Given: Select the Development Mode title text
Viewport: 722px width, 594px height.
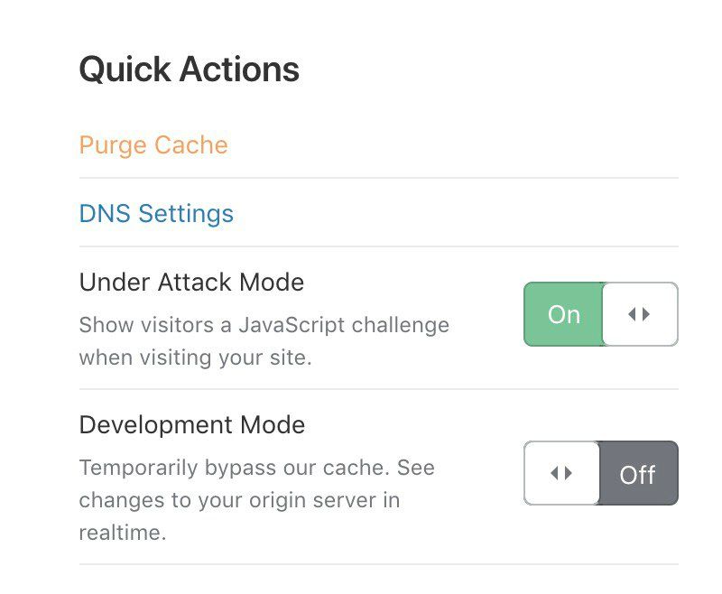Looking at the screenshot, I should (192, 425).
